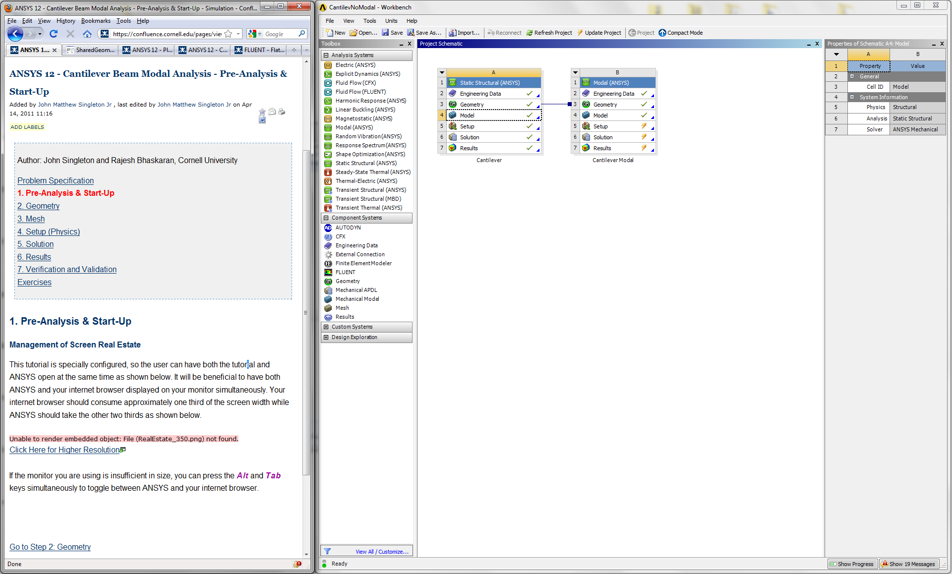952x574 pixels.
Task: Select Random Vibration (ANSYS) in the Toolbox
Action: (368, 136)
